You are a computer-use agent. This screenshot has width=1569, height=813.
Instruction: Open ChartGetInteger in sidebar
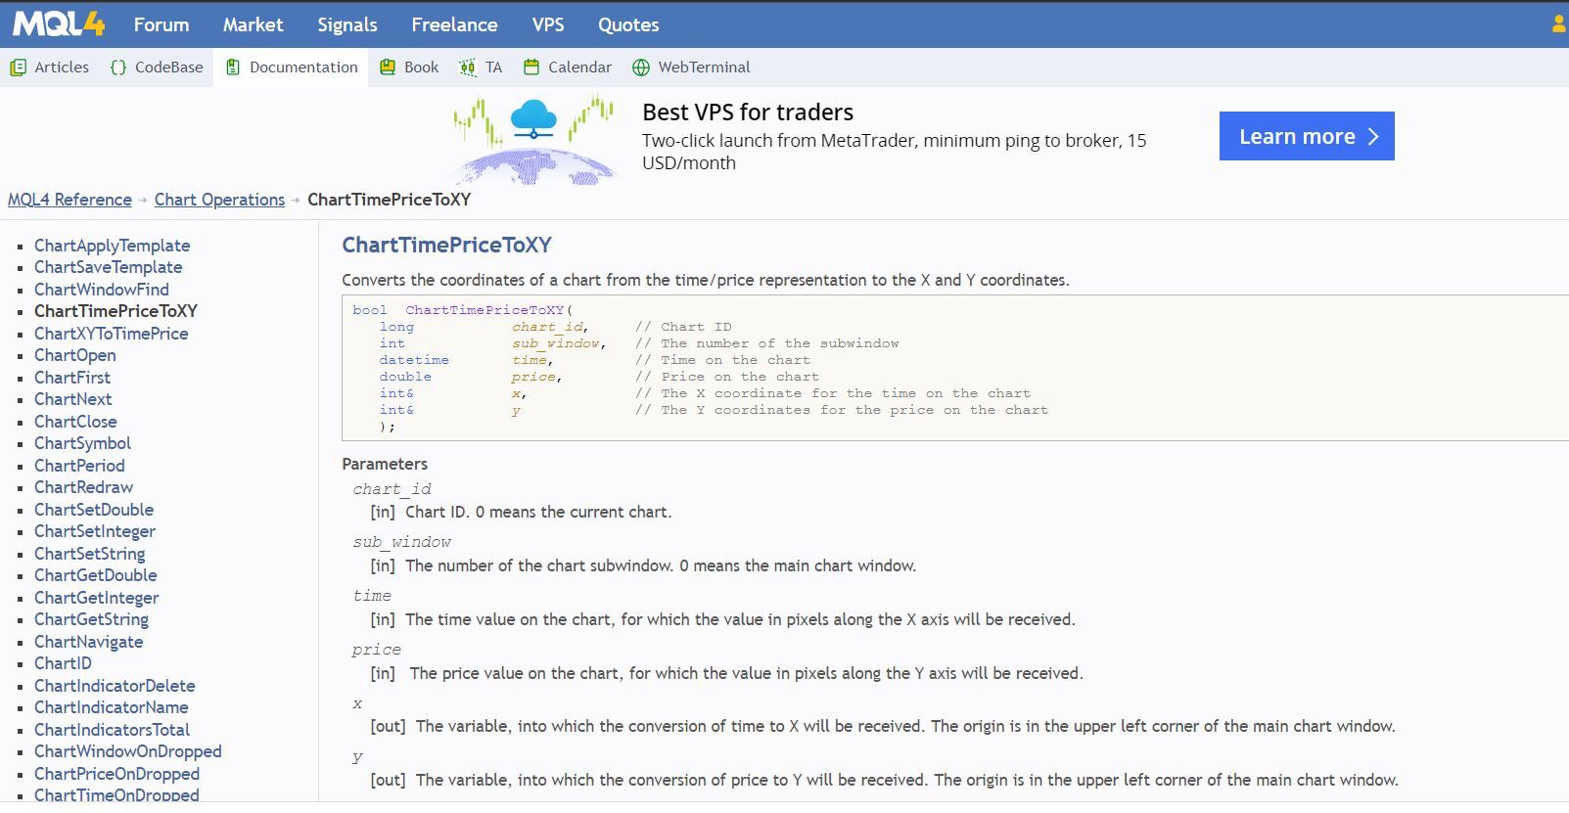(x=97, y=598)
